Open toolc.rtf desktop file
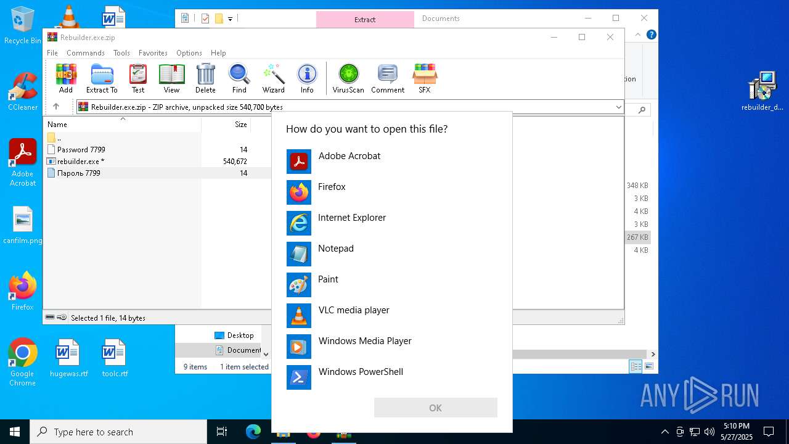Screen dimensions: 789x444 tap(115, 358)
